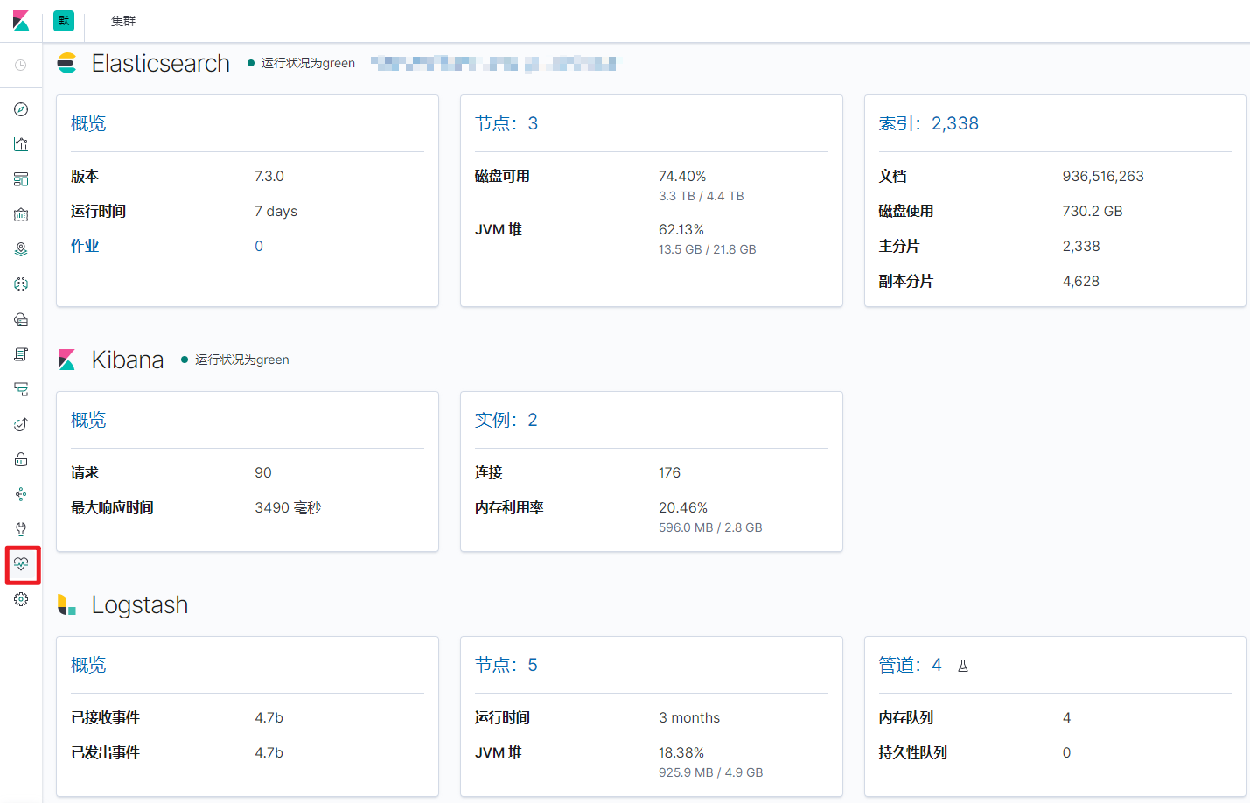Click 925.9 MB / 4.9 GB heap text
Image resolution: width=1250 pixels, height=803 pixels.
point(711,772)
